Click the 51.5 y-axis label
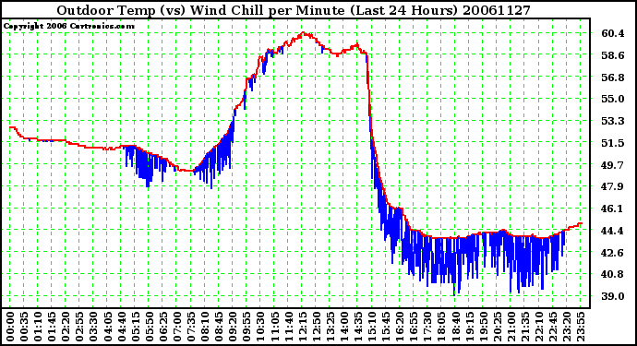 click(613, 143)
